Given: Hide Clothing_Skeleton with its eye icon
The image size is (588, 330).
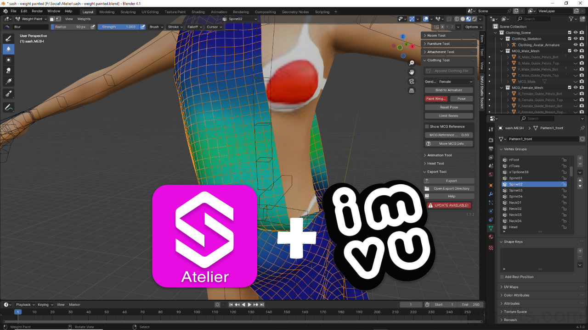Looking at the screenshot, I should (576, 38).
